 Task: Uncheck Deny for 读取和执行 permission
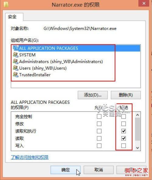pyautogui.click(x=123, y=131)
